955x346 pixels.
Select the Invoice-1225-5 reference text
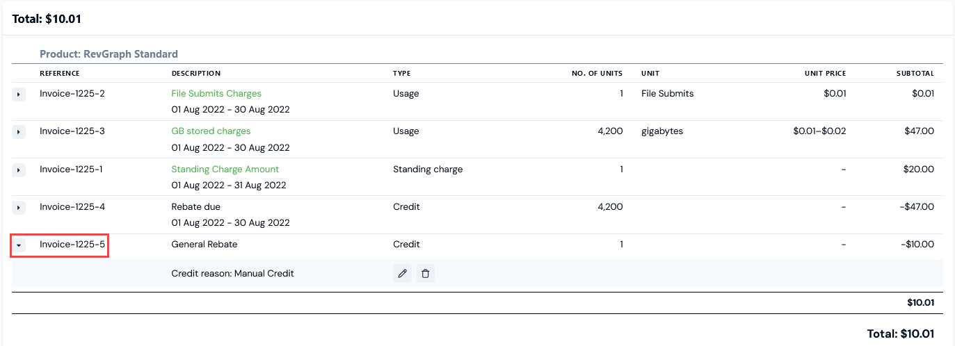(72, 244)
